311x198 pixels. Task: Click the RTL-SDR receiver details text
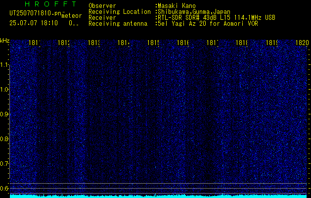[x=217, y=18]
